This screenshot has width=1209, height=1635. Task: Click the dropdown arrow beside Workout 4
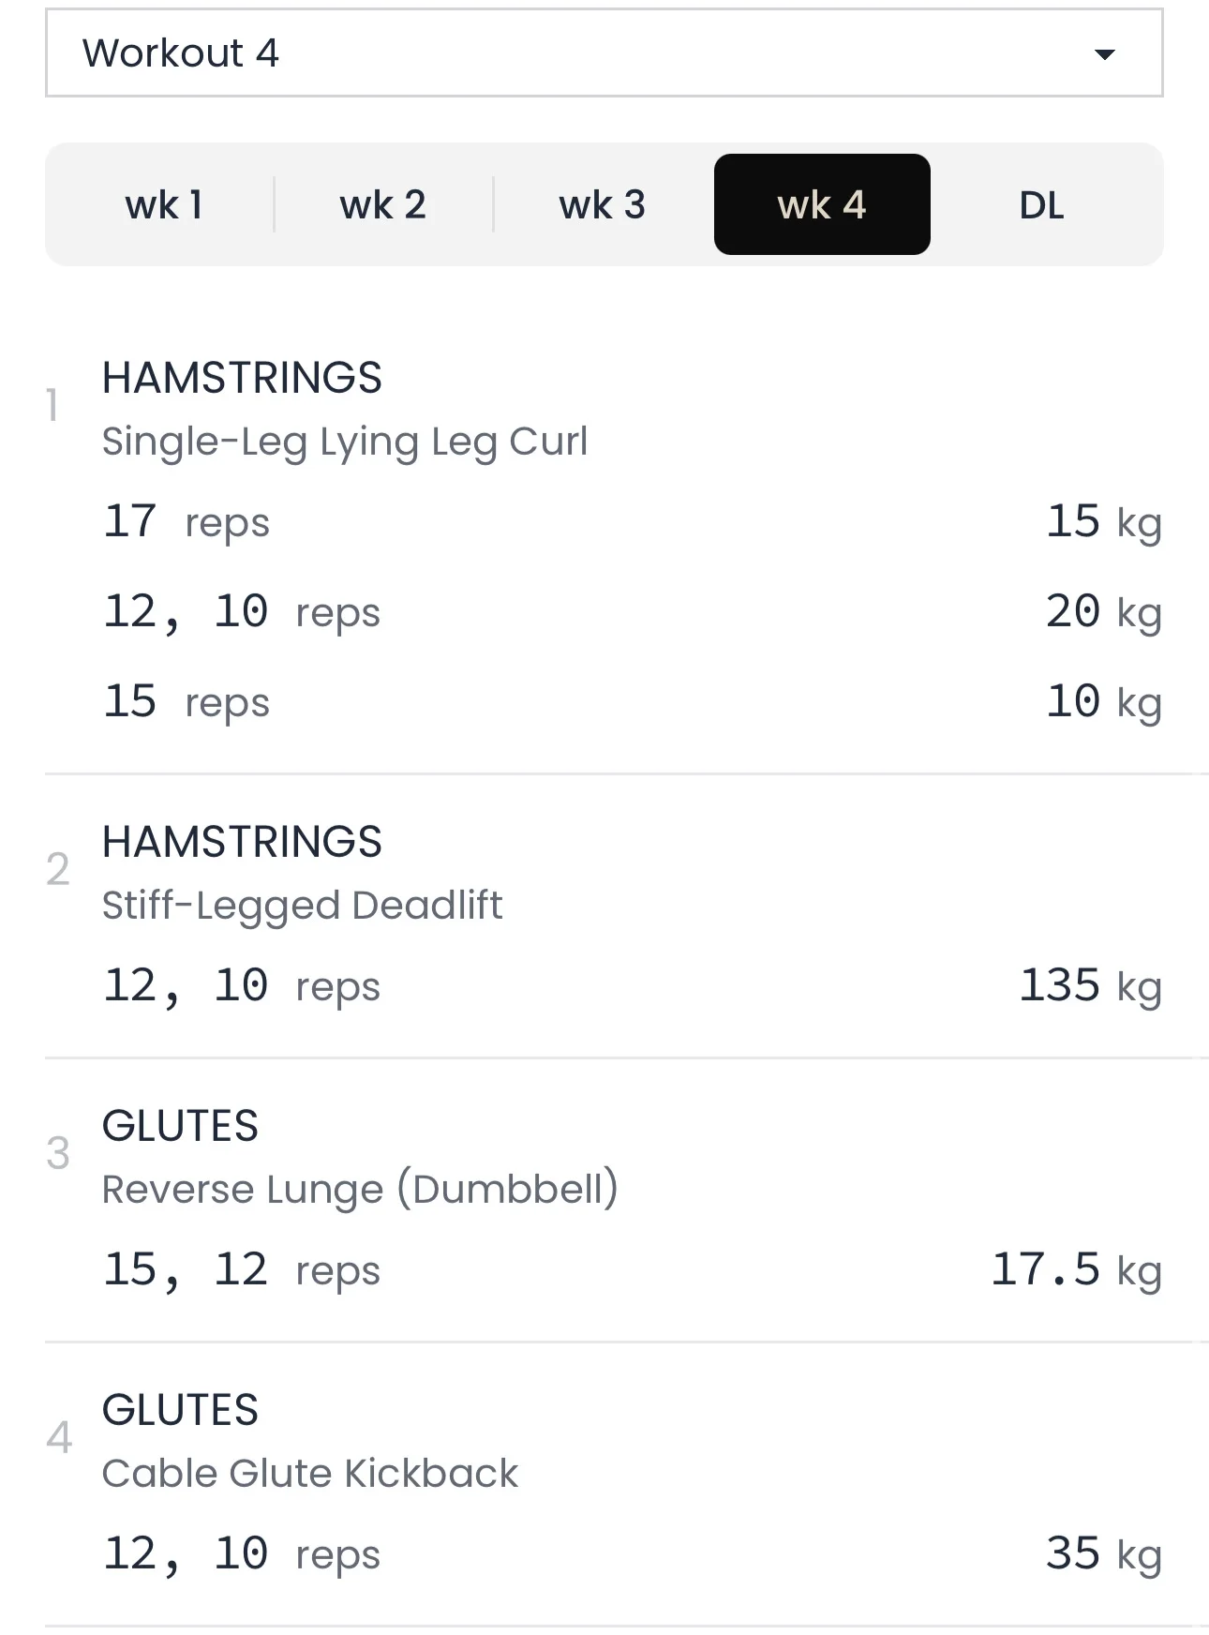point(1105,54)
